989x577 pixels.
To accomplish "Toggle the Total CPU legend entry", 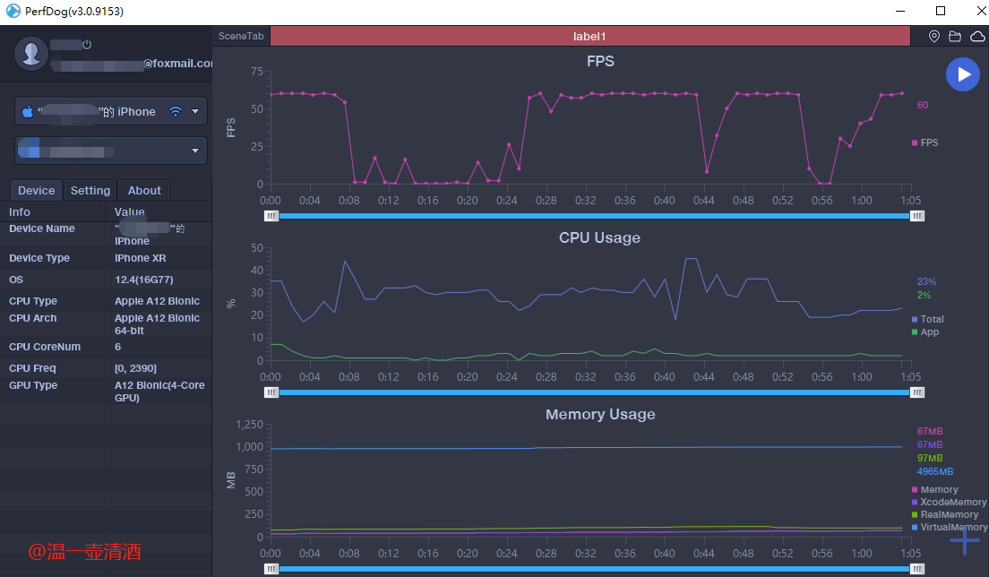I will (927, 319).
